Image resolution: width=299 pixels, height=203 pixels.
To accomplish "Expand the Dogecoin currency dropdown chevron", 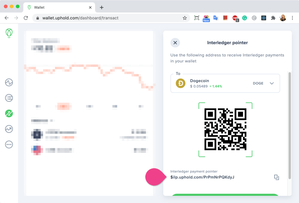I will 272,83.
